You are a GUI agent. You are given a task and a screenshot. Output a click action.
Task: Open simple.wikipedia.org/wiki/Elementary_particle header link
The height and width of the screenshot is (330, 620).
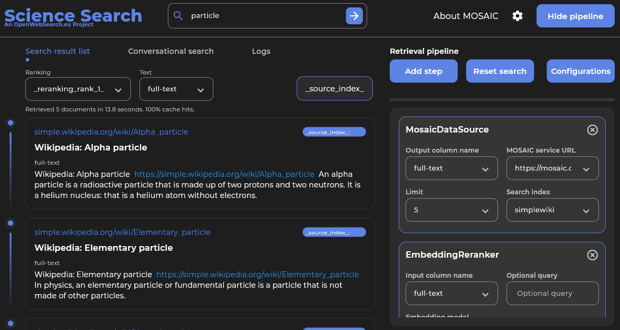coord(122,232)
